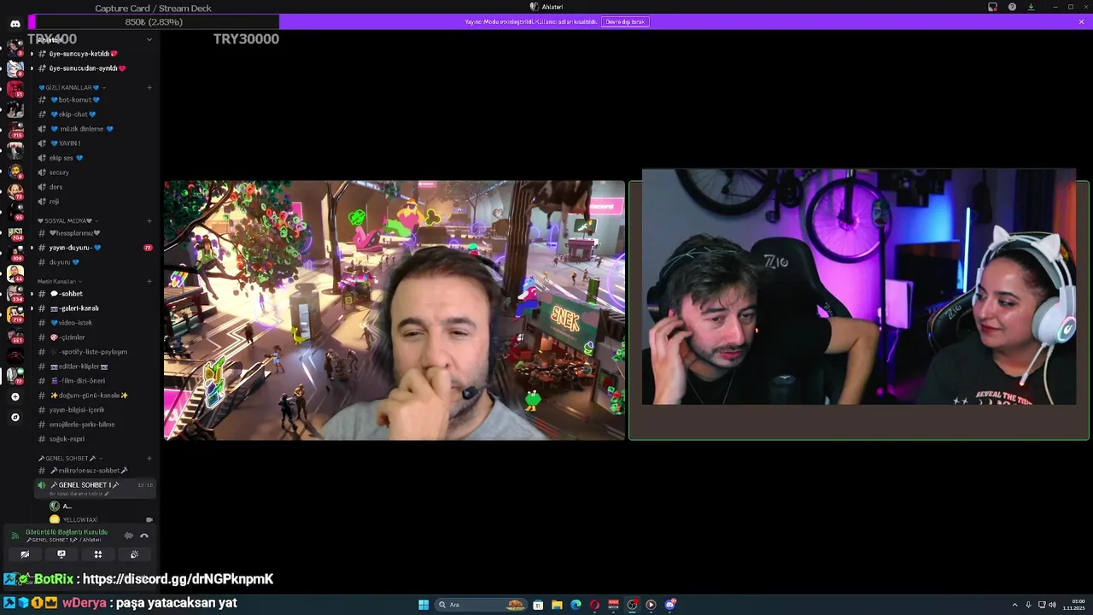
Task: Open the taskbar volume icon
Action: (x=1052, y=605)
